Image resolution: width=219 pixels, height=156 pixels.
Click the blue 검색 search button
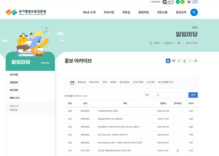click(x=193, y=95)
